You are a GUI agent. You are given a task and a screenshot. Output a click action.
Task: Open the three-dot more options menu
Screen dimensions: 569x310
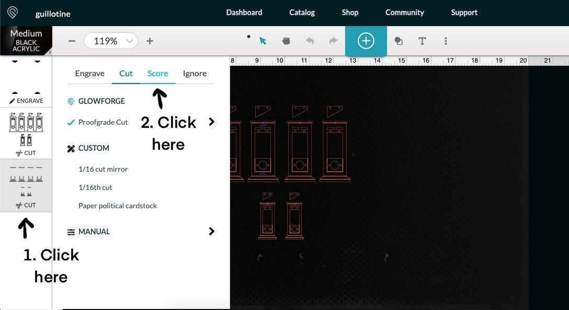pyautogui.click(x=446, y=41)
